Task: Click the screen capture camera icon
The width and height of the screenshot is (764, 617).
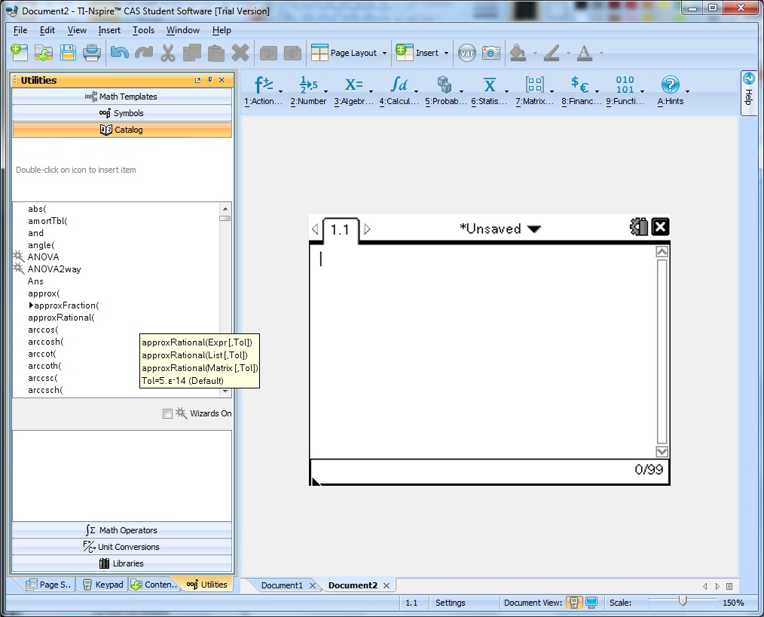Action: [x=491, y=53]
